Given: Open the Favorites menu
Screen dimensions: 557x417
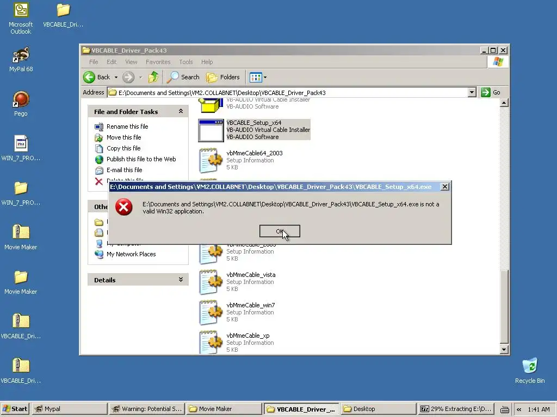Looking at the screenshot, I should click(158, 62).
